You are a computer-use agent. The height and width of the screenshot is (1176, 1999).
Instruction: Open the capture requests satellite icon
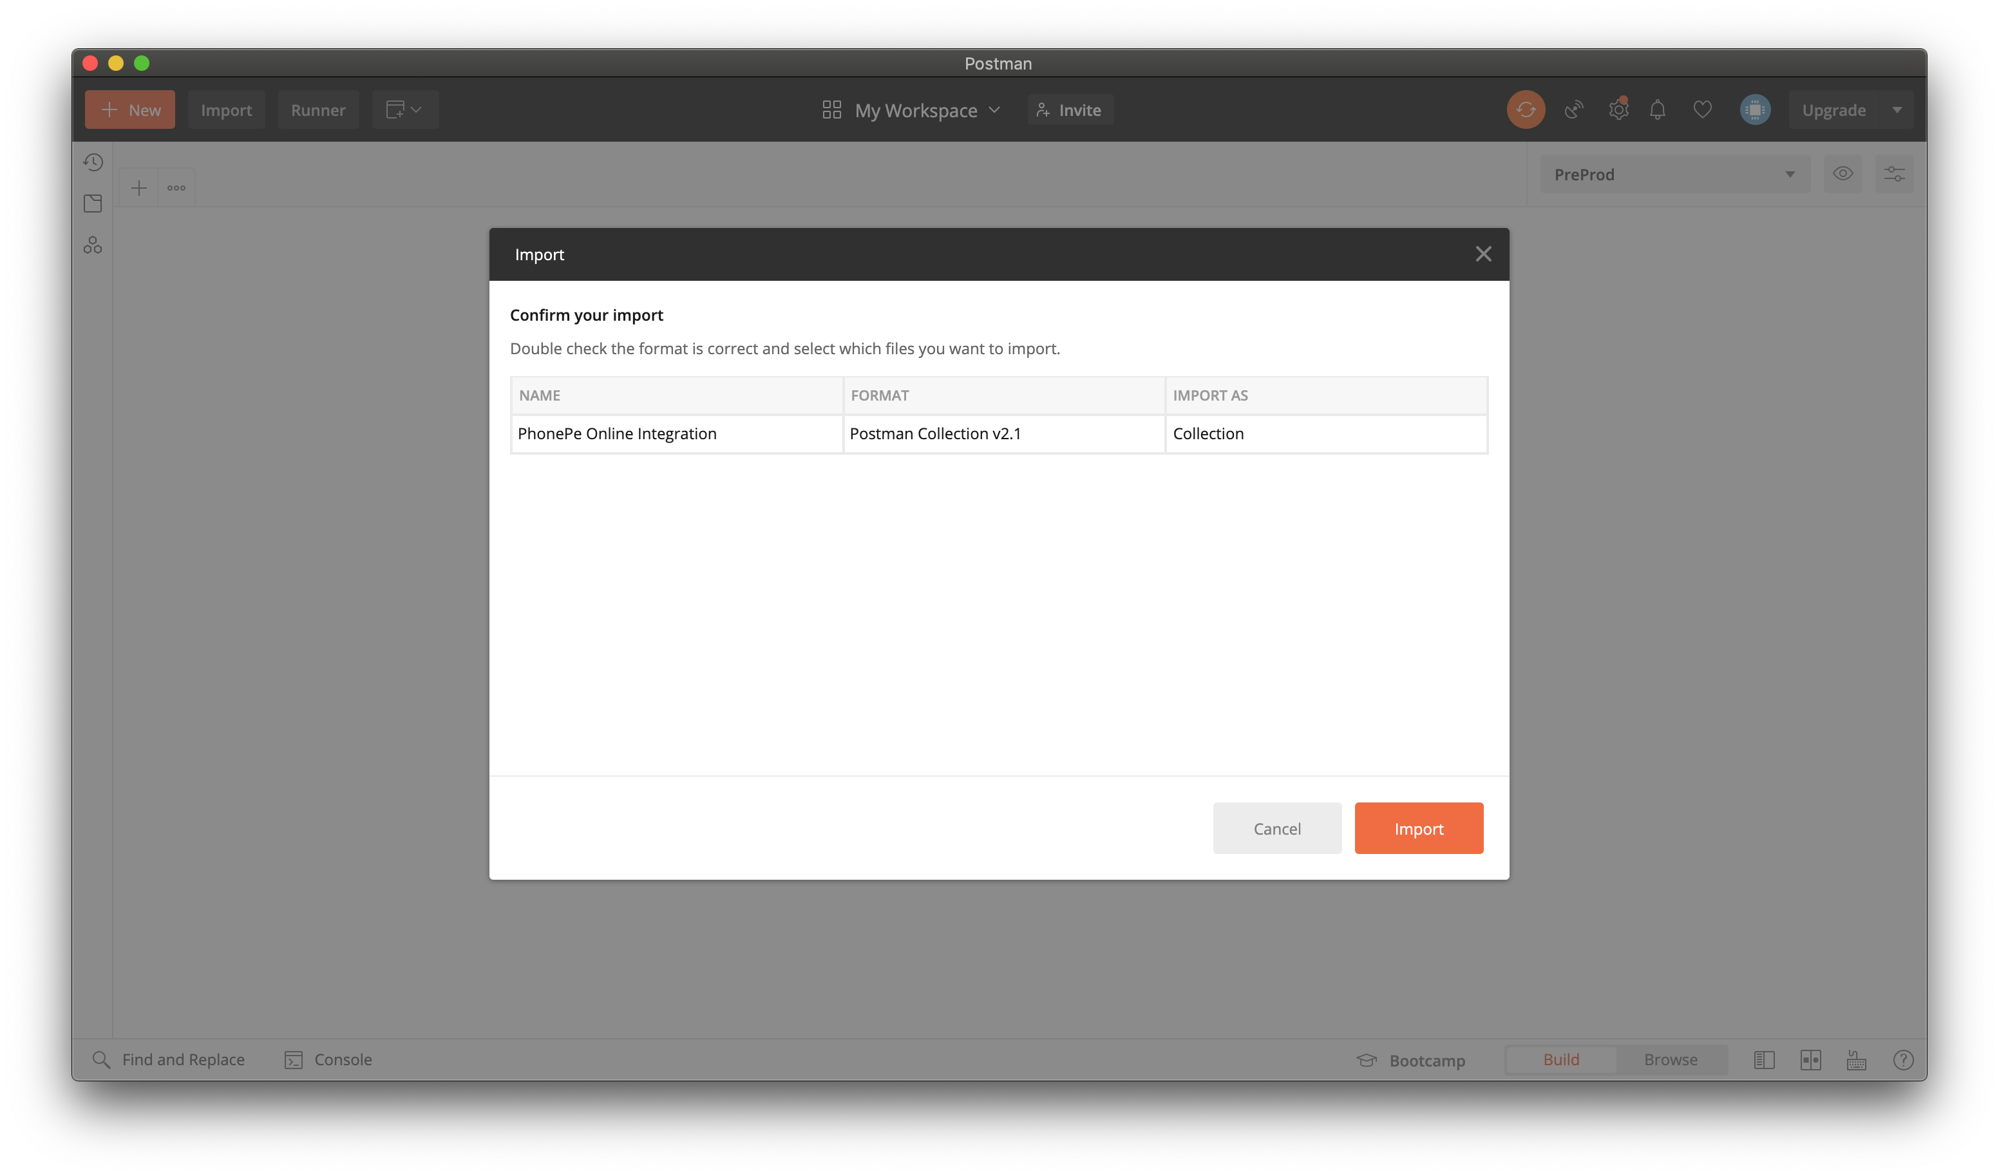pyautogui.click(x=1574, y=109)
